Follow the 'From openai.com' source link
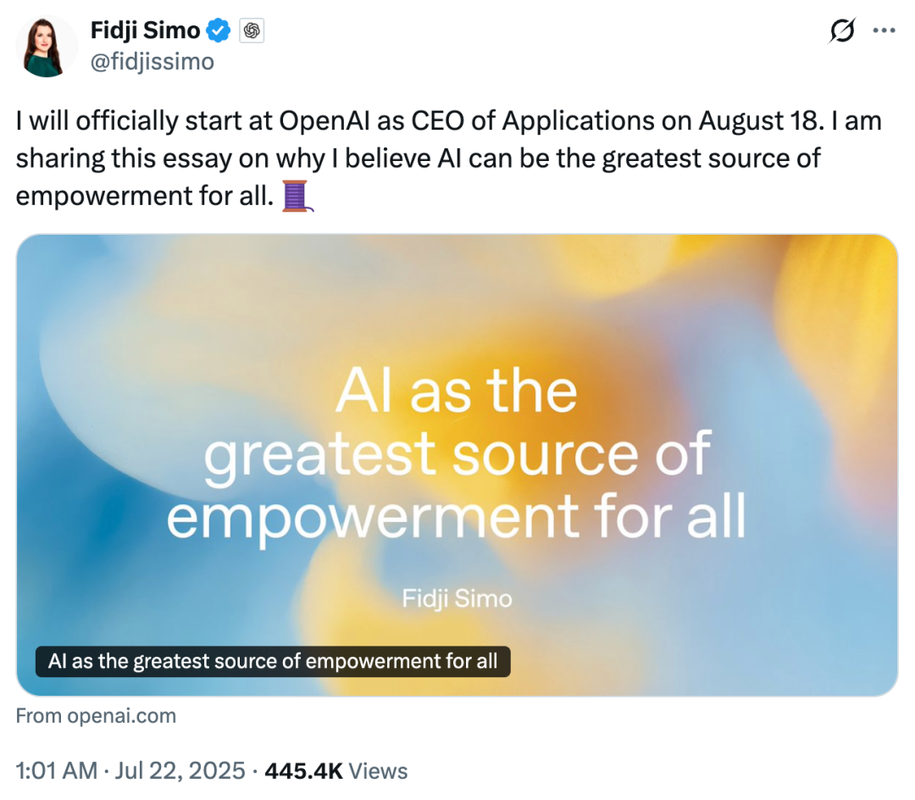This screenshot has height=800, width=915. 96,716
